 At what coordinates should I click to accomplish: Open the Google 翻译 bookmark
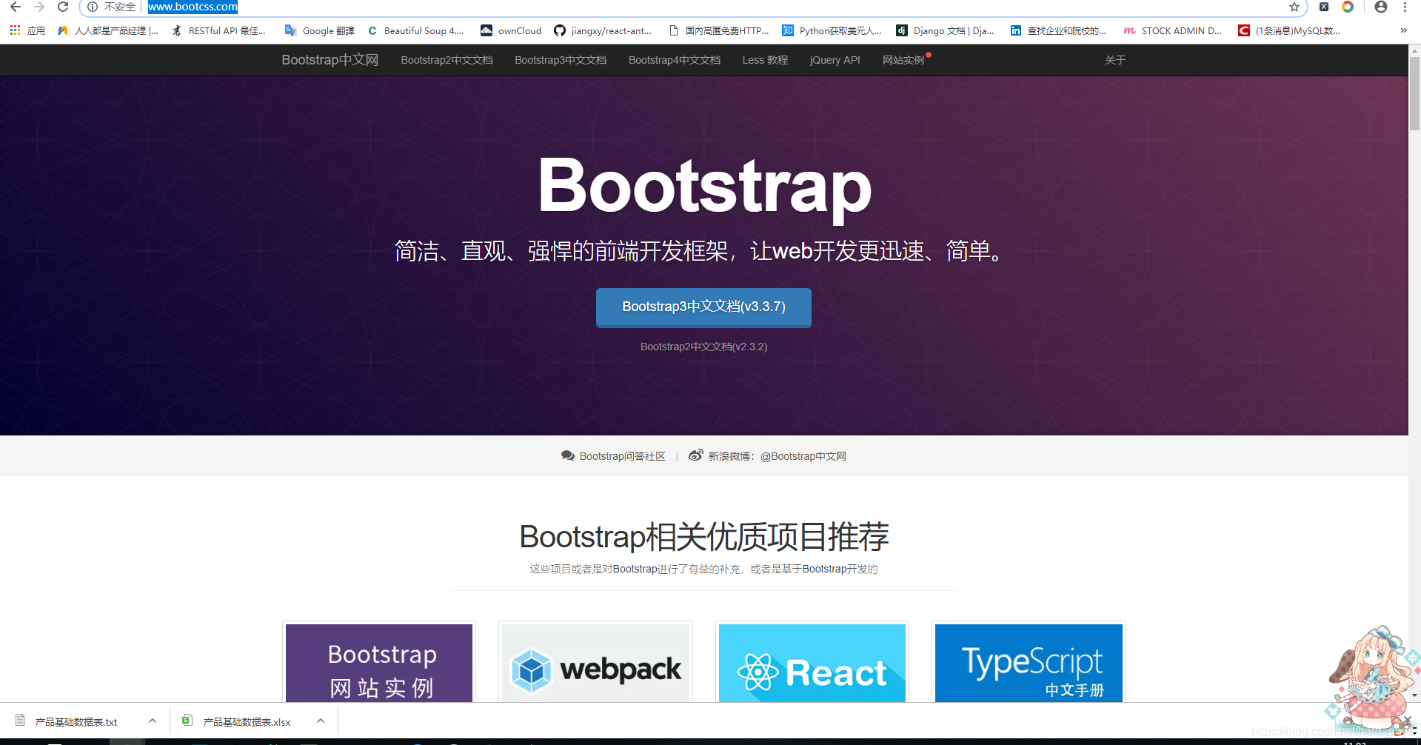pos(320,30)
